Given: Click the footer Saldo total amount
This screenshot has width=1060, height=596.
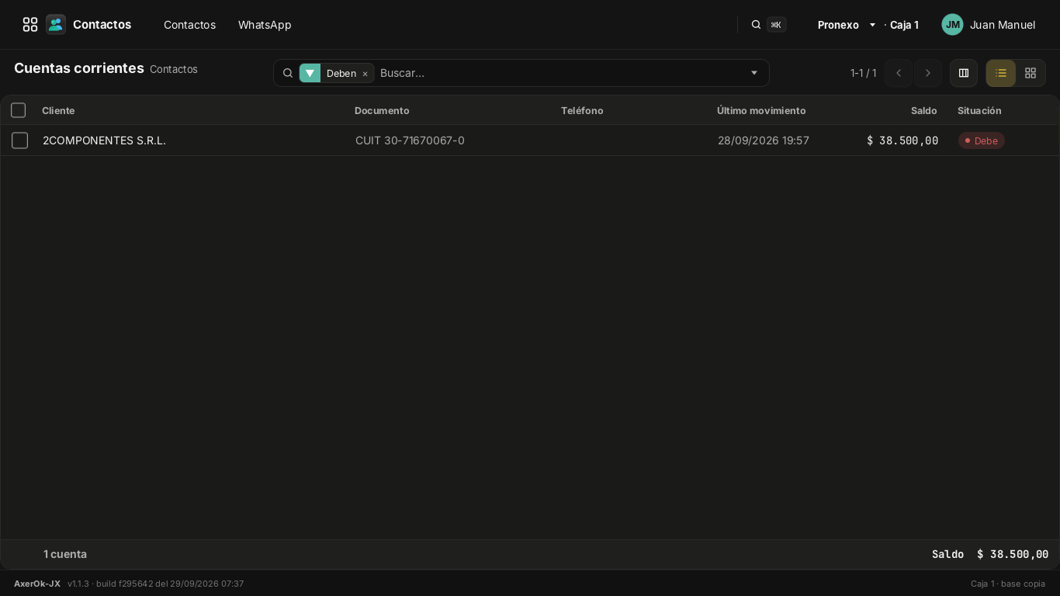Looking at the screenshot, I should pyautogui.click(x=1013, y=554).
